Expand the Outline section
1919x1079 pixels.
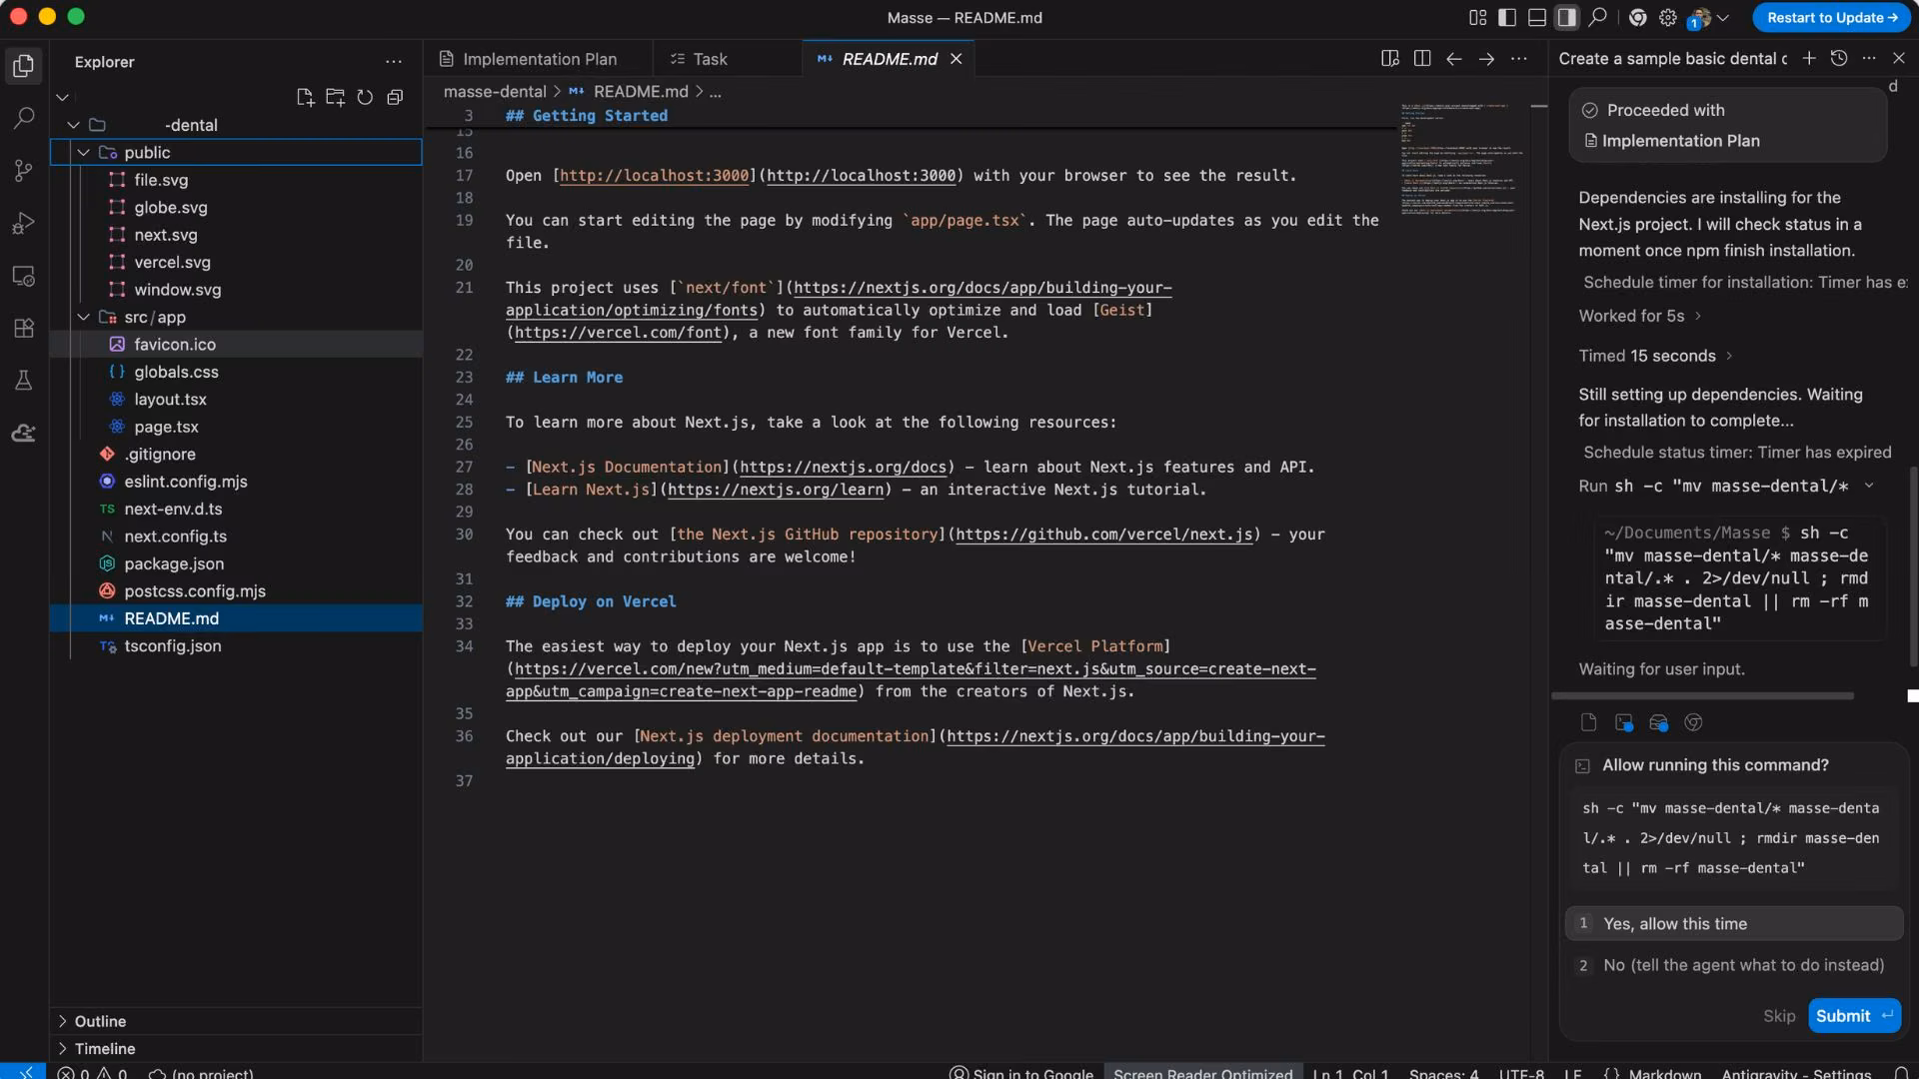click(236, 1021)
